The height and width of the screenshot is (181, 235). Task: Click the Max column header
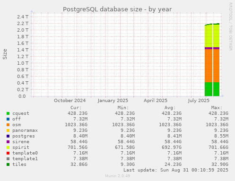(x=217, y=108)
